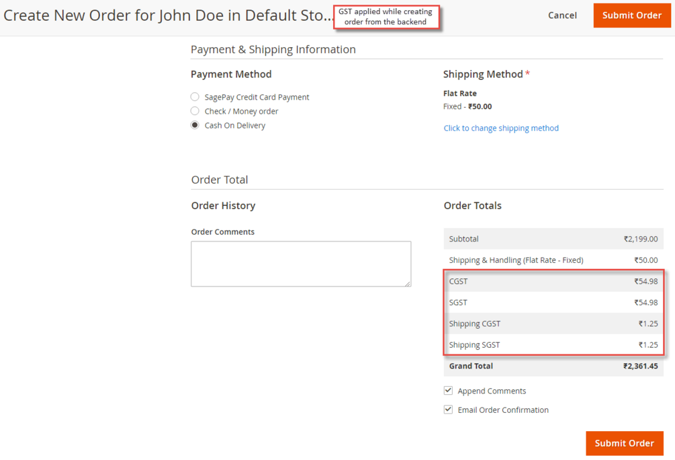The height and width of the screenshot is (460, 675).
Task: Click the SGST tax row
Action: coord(553,303)
